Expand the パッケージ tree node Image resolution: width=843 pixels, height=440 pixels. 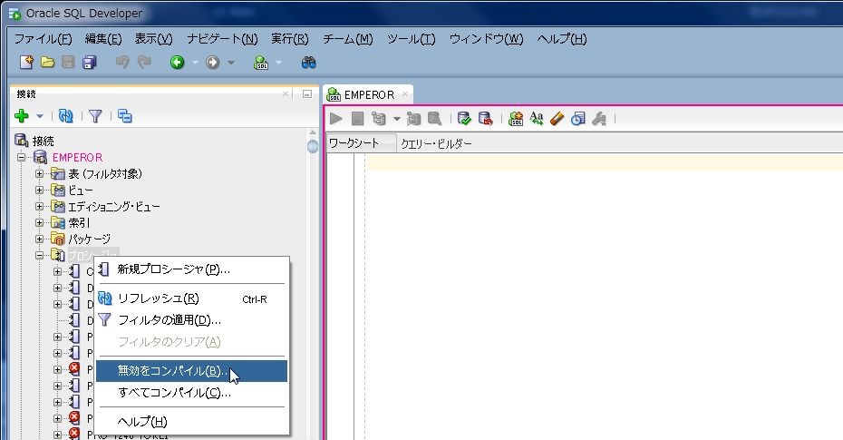40,239
